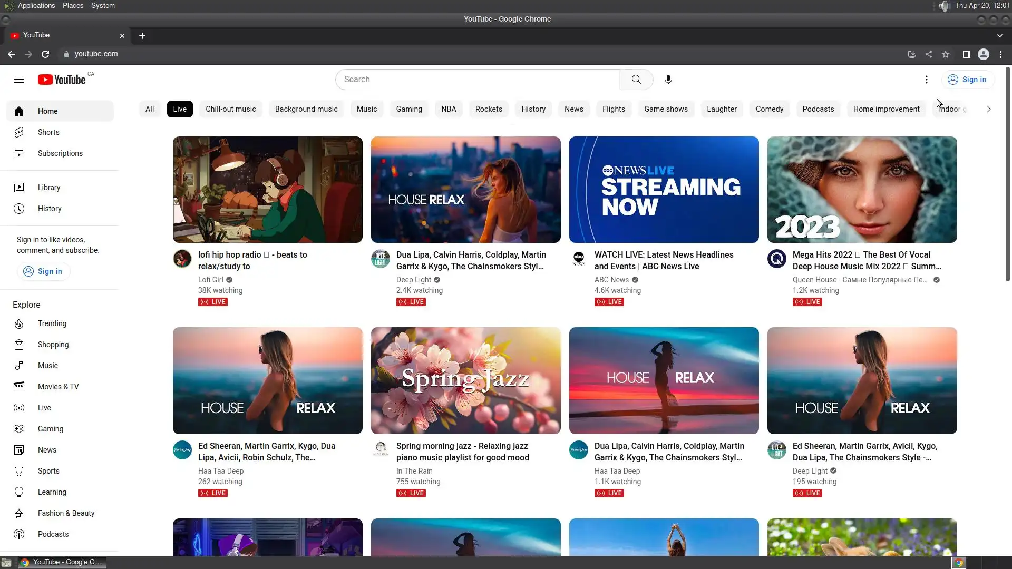Open Shorts from the sidebar
The image size is (1012, 569).
(x=48, y=132)
